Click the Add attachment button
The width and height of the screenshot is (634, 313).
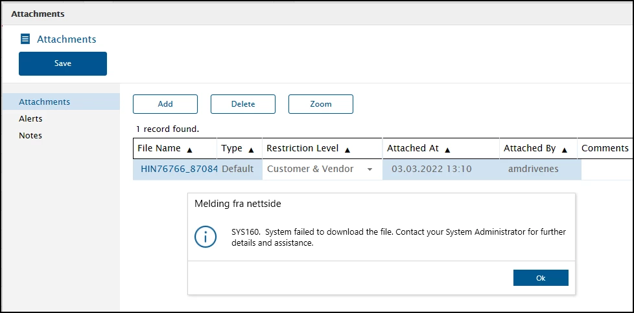tap(165, 104)
